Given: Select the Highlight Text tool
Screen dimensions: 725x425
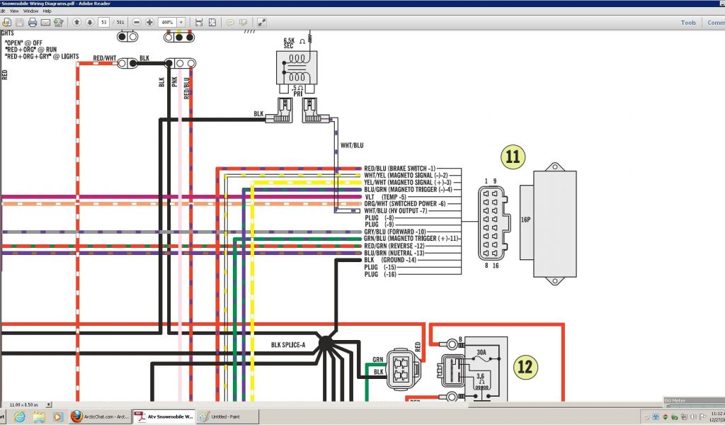Looking at the screenshot, I should coord(242,23).
